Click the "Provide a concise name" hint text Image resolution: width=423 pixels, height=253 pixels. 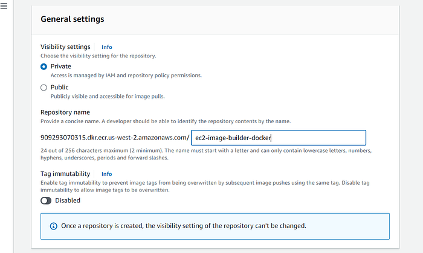click(x=166, y=121)
